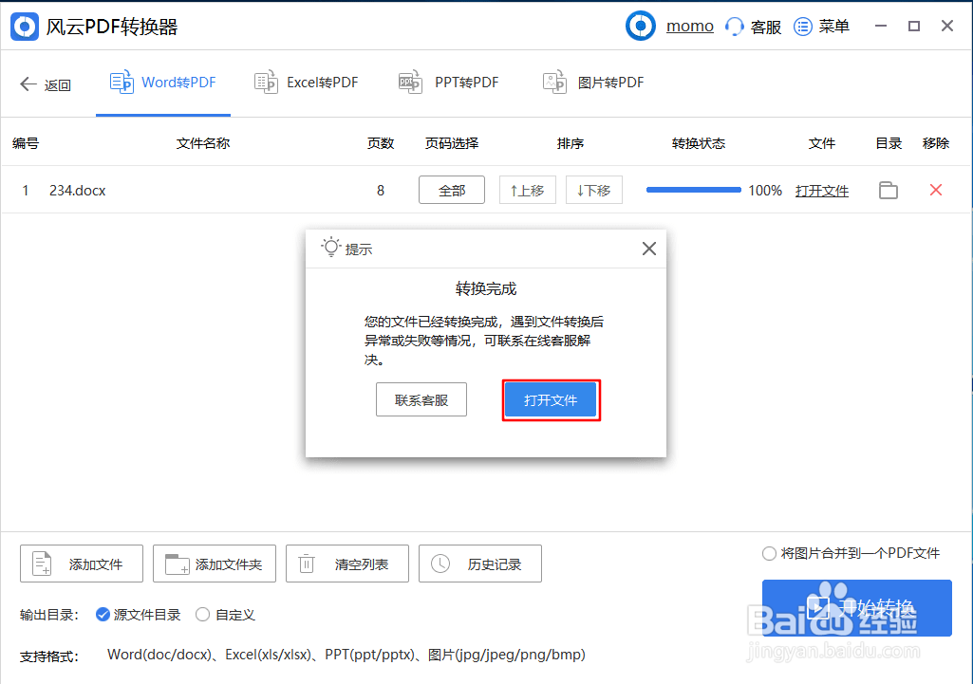Screen dimensions: 973x684
Task: Click the momo account name
Action: tap(690, 26)
